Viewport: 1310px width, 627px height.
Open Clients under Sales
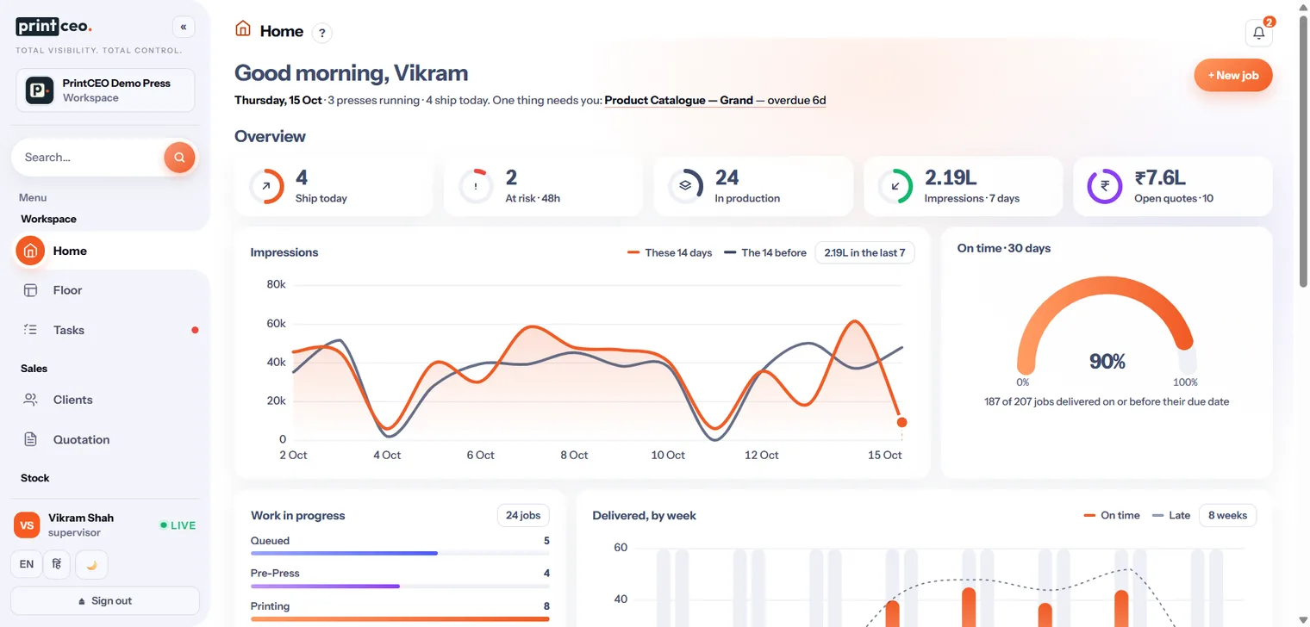(105, 400)
